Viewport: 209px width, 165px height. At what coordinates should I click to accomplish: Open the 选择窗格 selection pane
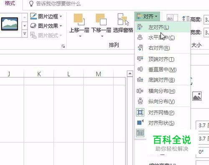[x=123, y=23]
